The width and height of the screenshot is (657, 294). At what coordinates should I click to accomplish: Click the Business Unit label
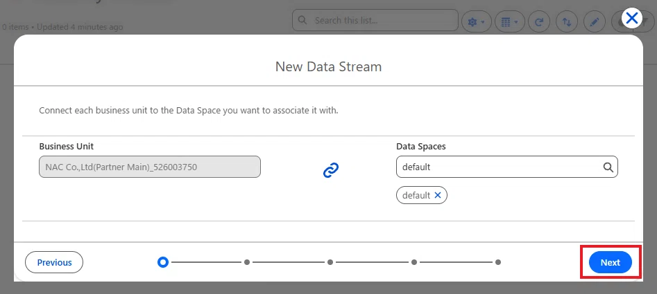66,146
